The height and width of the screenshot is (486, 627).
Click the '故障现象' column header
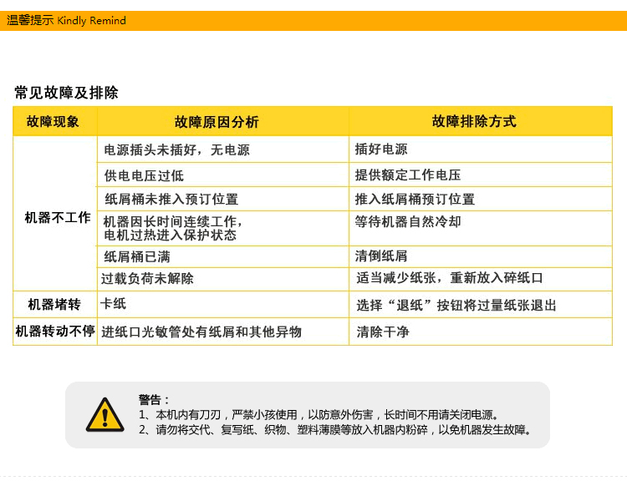tap(53, 121)
